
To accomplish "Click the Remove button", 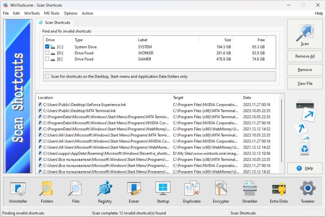I will (305, 70).
